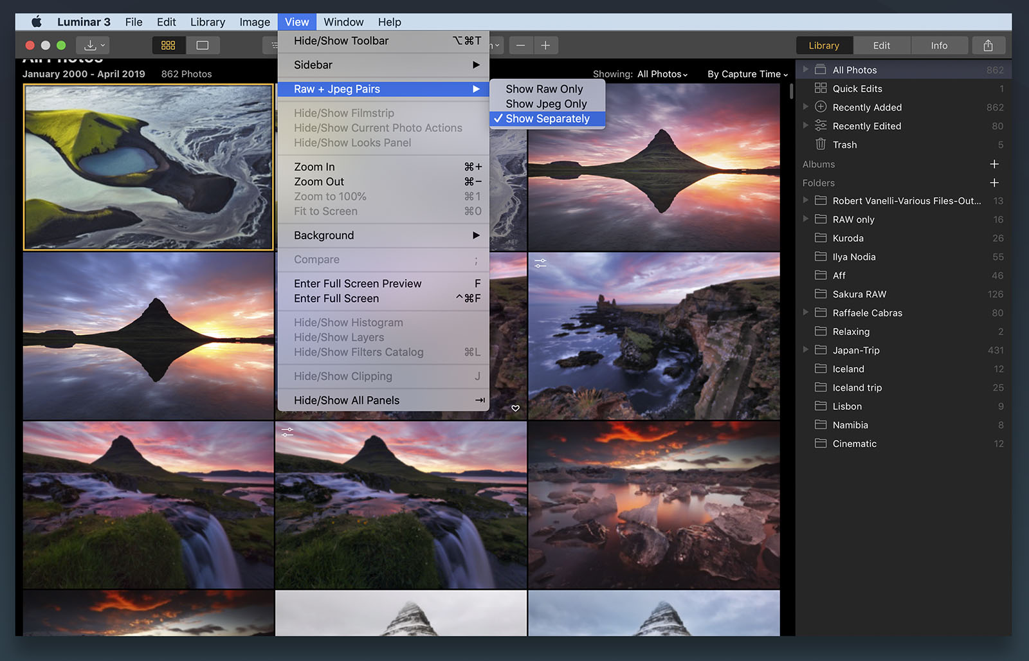Image resolution: width=1029 pixels, height=661 pixels.
Task: Switch to the Edit tab
Action: 882,45
